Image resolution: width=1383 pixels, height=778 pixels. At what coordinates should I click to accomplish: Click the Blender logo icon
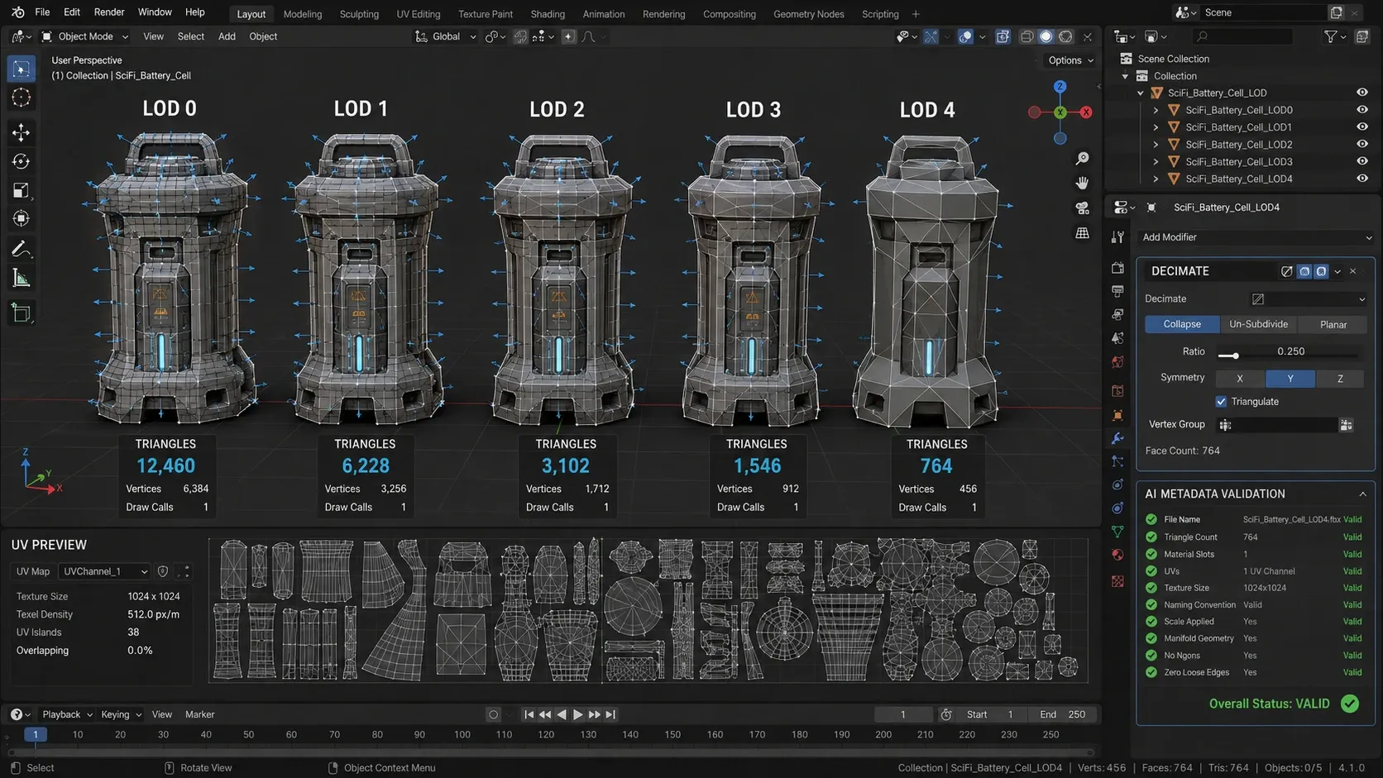pos(17,12)
